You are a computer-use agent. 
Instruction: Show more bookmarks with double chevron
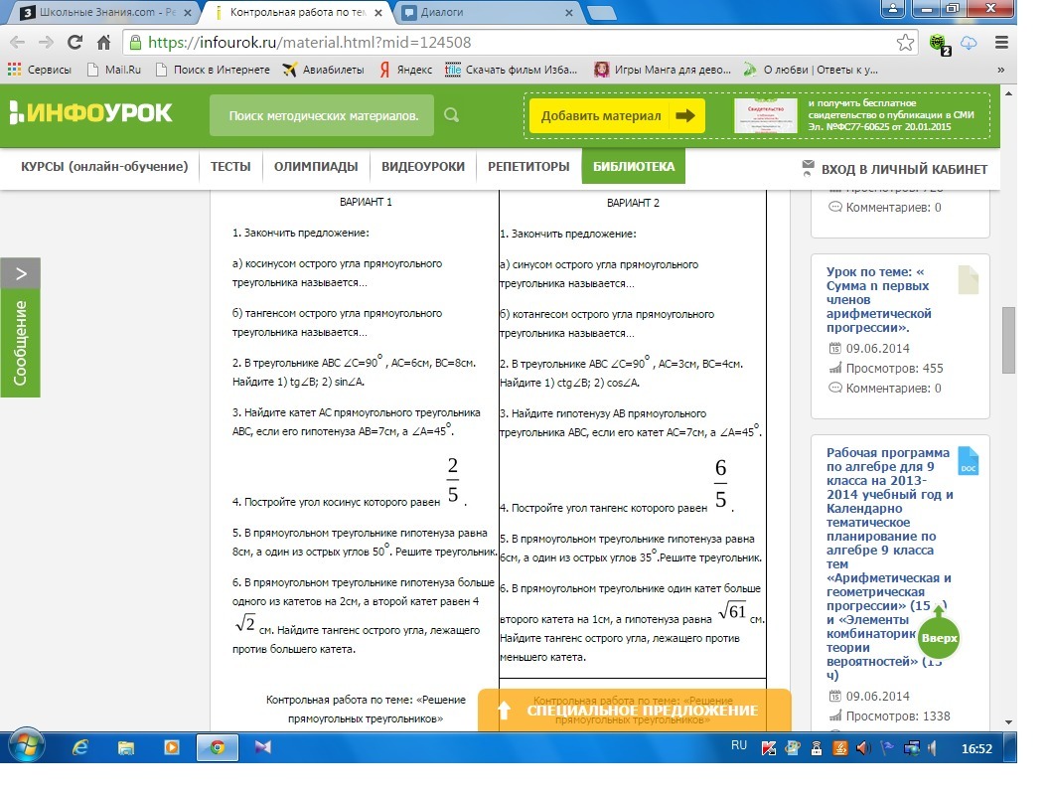pyautogui.click(x=1001, y=70)
